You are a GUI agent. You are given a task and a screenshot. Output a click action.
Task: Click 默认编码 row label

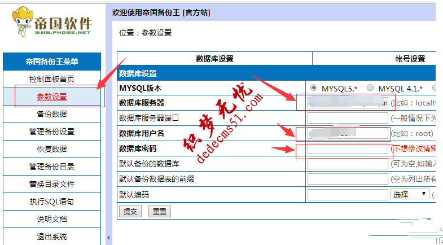point(134,195)
